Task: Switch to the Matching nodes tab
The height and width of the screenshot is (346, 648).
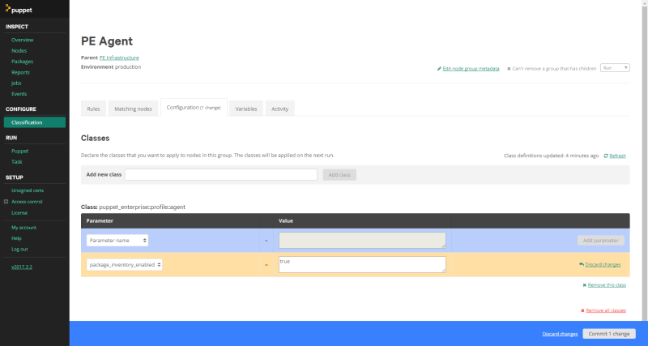Action: coord(133,109)
